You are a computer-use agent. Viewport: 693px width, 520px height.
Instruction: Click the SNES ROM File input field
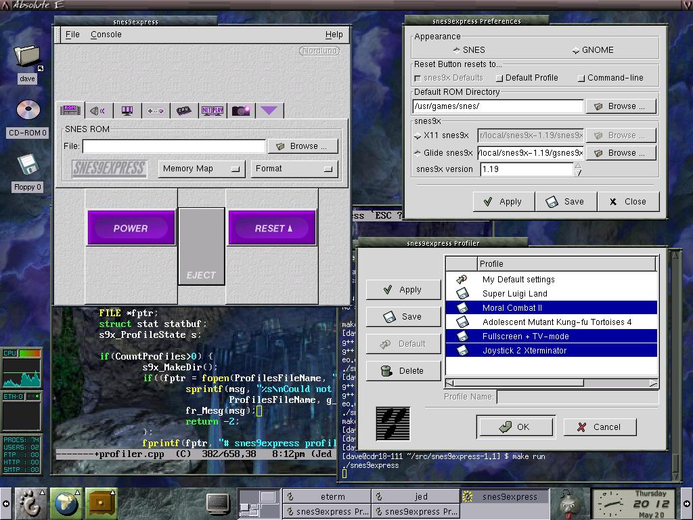(174, 146)
